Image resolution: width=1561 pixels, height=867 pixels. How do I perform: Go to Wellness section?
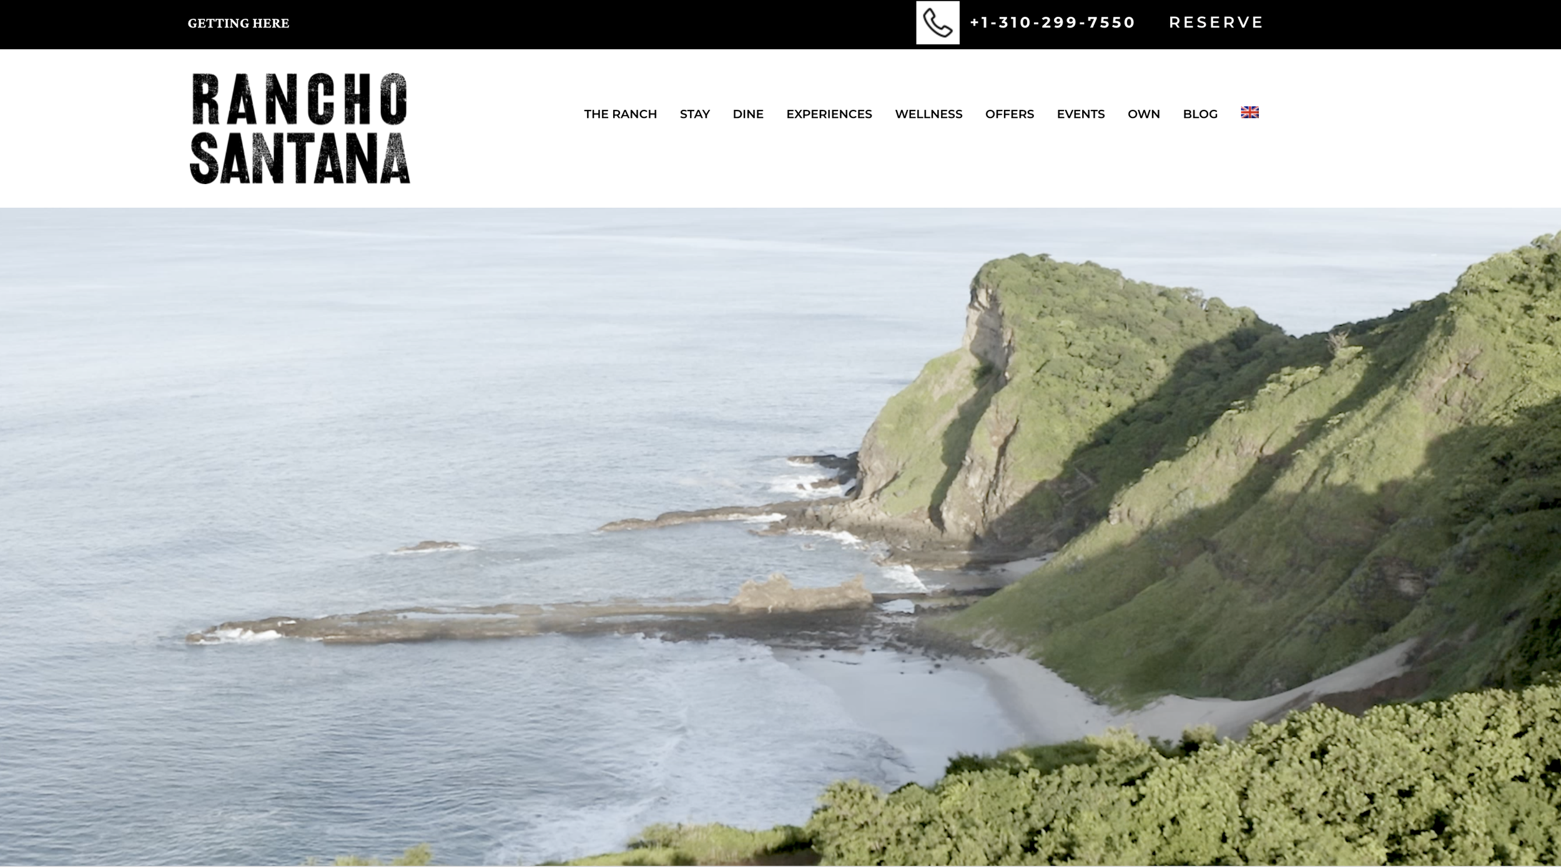tap(928, 114)
